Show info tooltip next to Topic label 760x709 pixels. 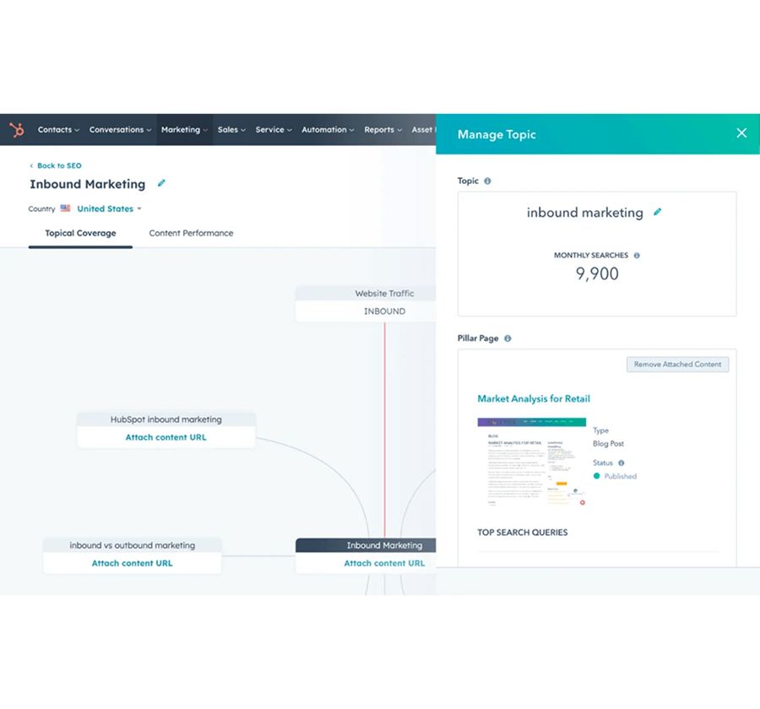click(487, 181)
